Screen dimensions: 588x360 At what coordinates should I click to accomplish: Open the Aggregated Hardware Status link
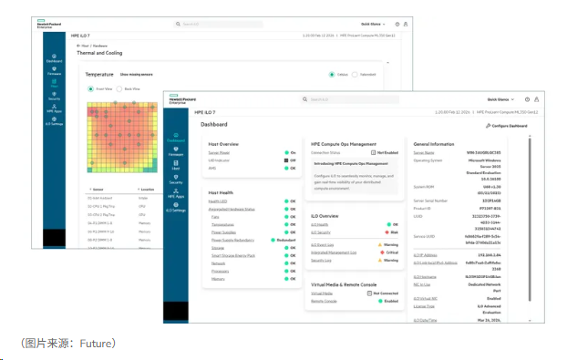(x=232, y=209)
